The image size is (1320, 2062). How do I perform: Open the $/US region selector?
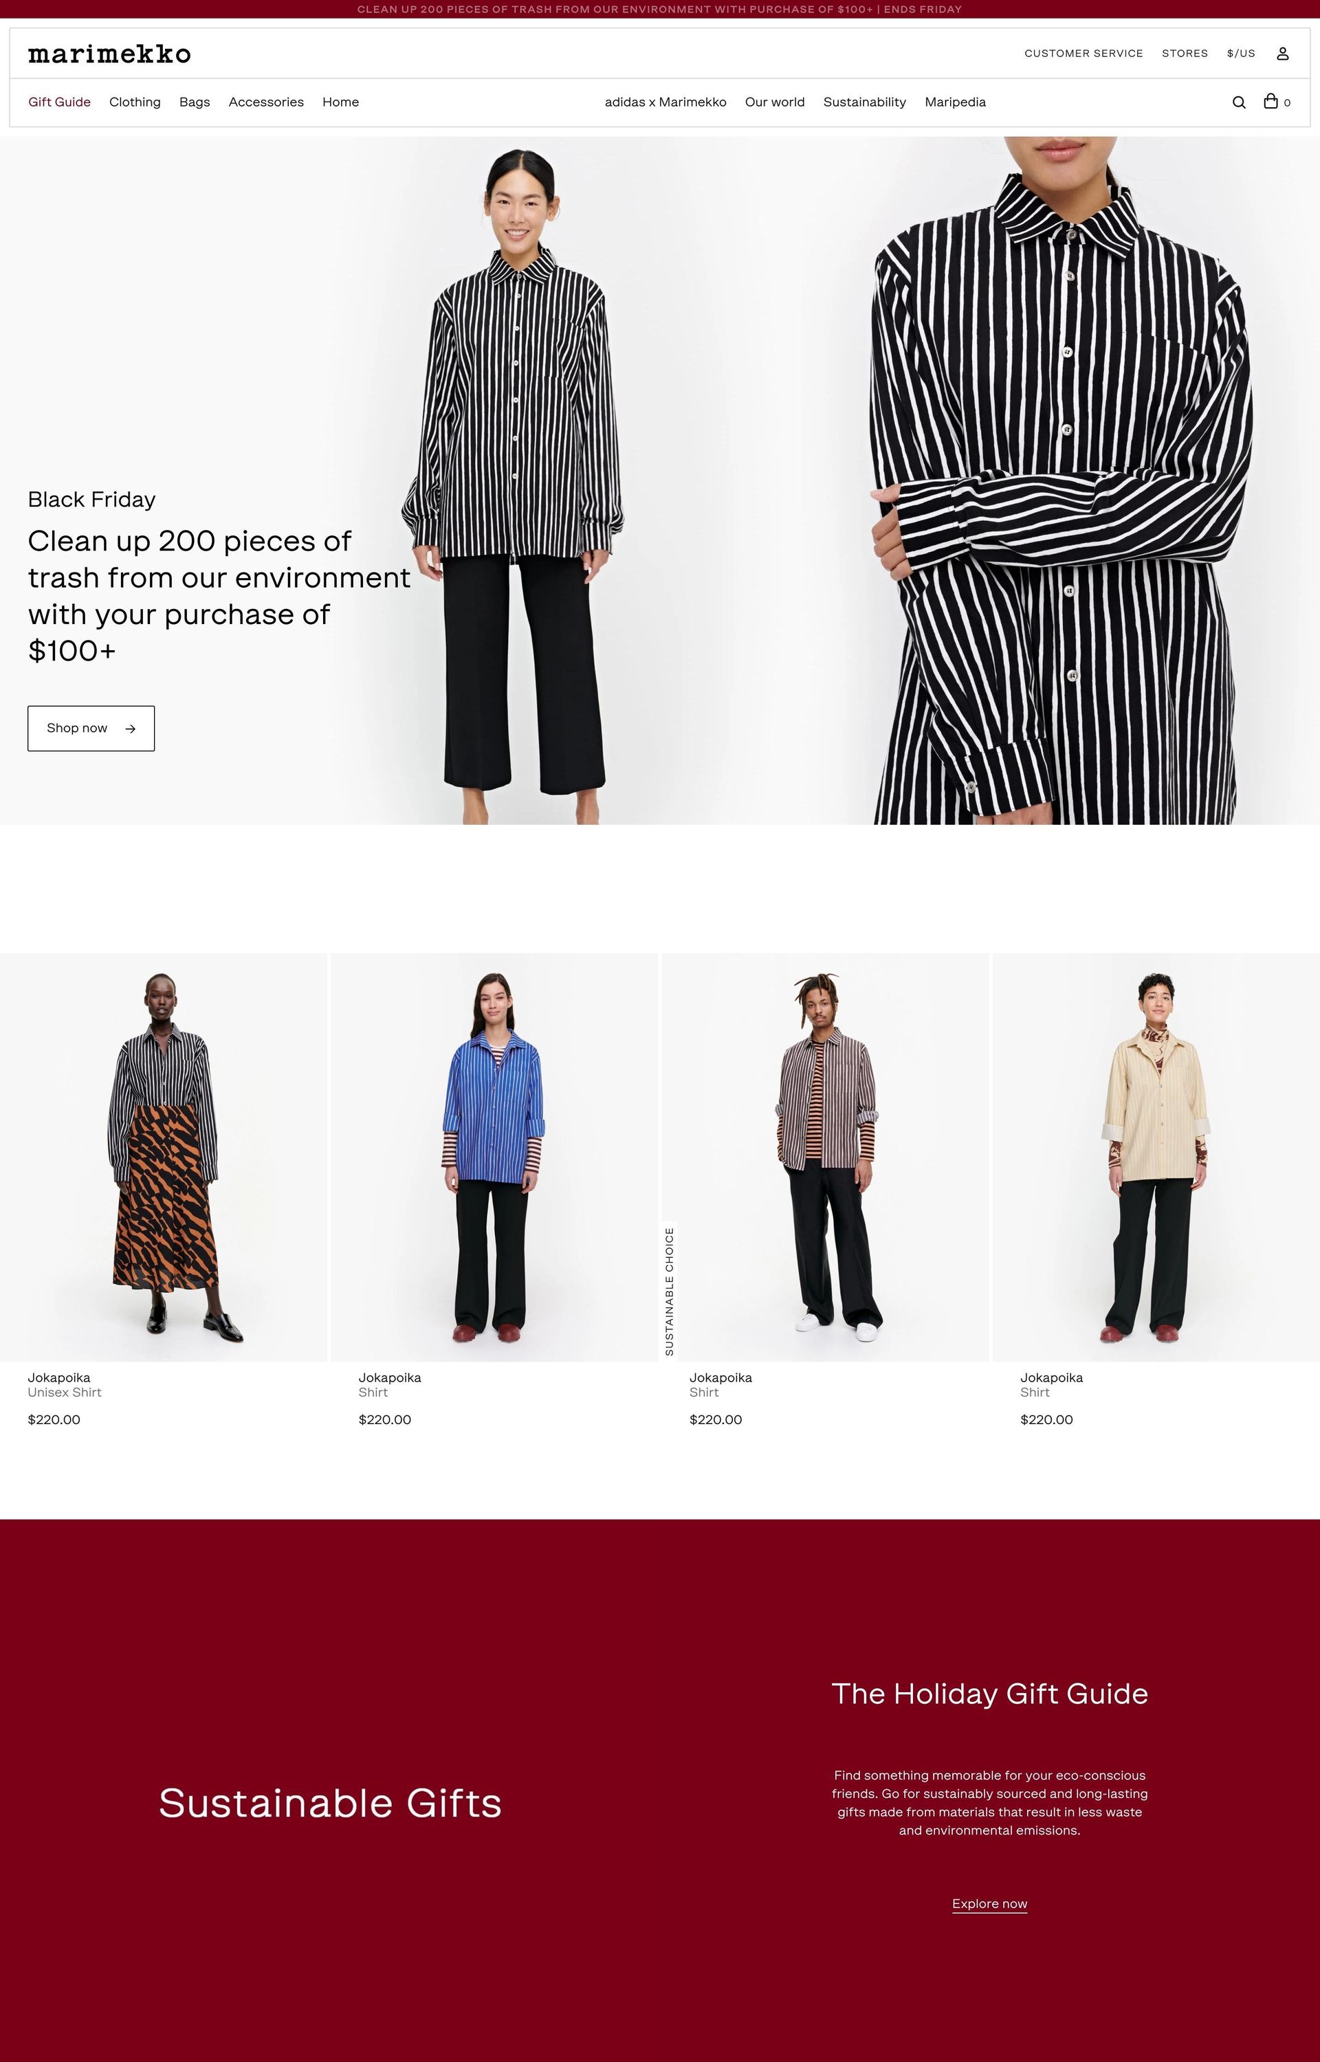click(x=1240, y=53)
